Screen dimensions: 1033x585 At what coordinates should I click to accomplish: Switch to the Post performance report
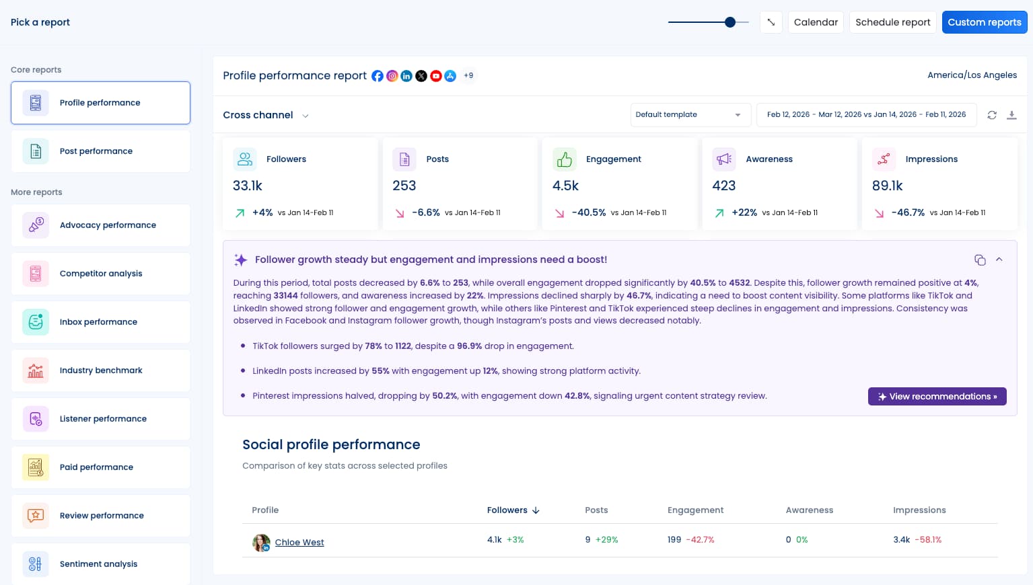96,151
